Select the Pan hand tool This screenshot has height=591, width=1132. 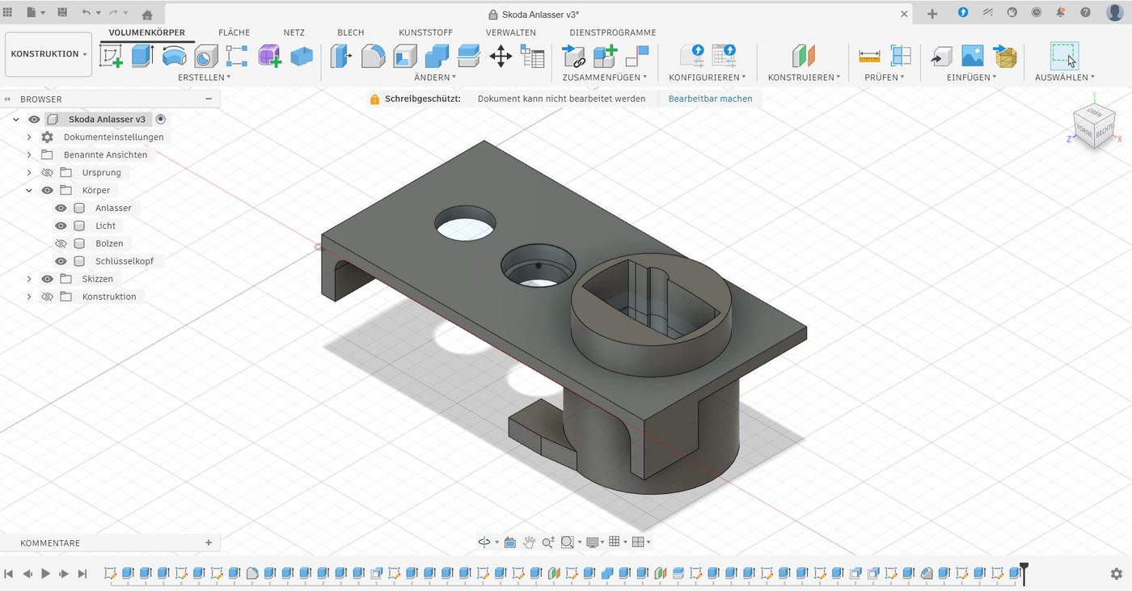[530, 542]
